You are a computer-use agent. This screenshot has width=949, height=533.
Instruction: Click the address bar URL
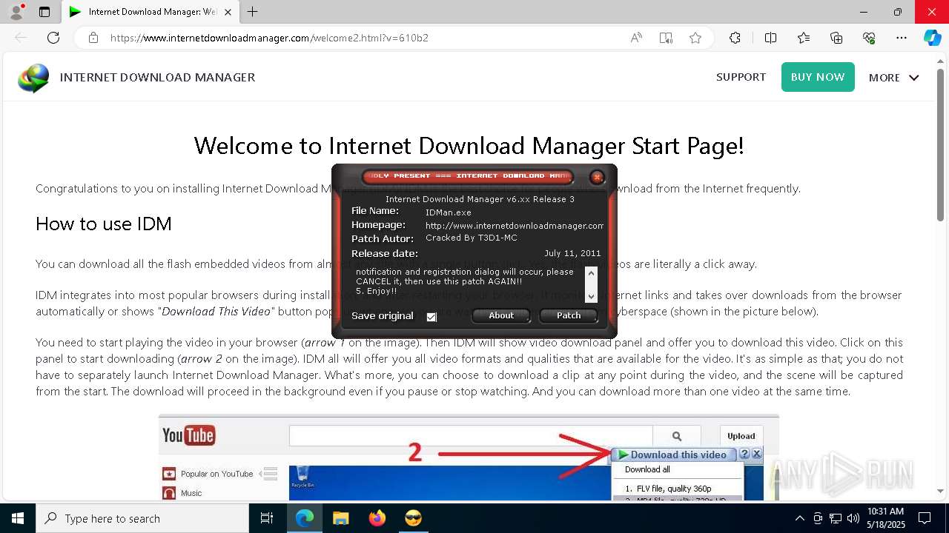pos(269,38)
